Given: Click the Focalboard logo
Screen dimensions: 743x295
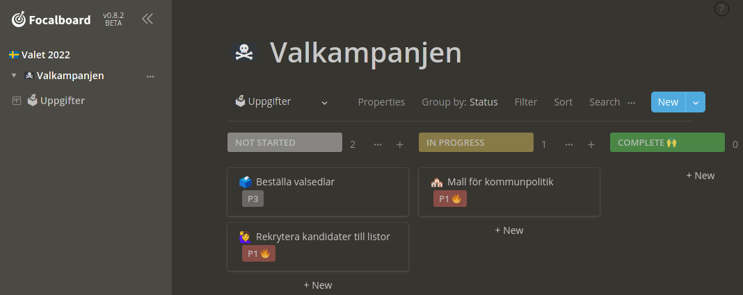Looking at the screenshot, I should 51,19.
